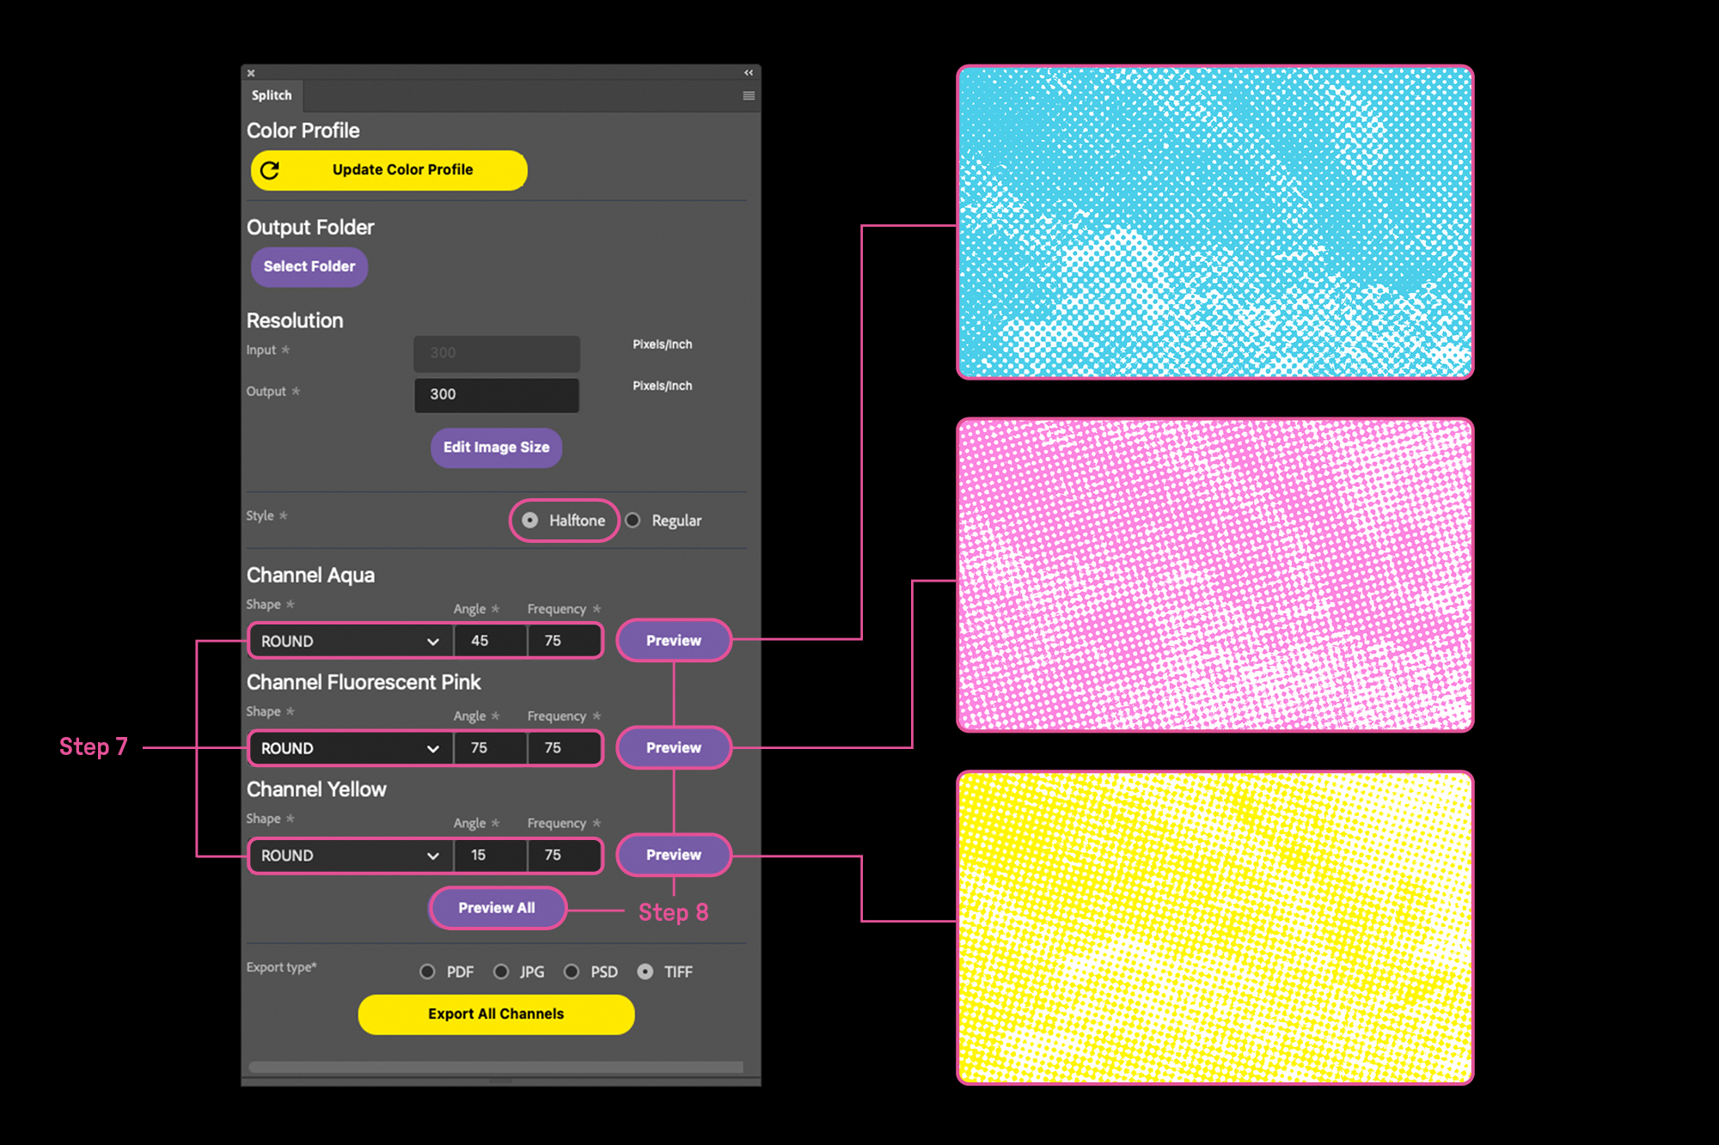1719x1145 pixels.
Task: Collapse panel with double-arrow icon
Action: (x=749, y=73)
